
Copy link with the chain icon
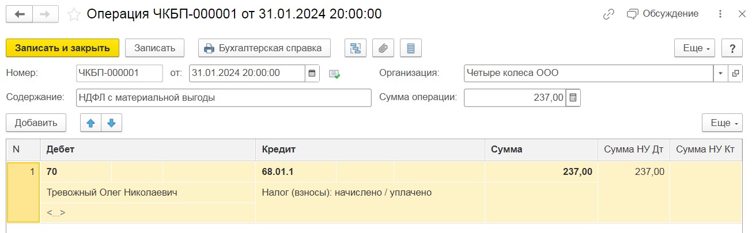coord(609,14)
